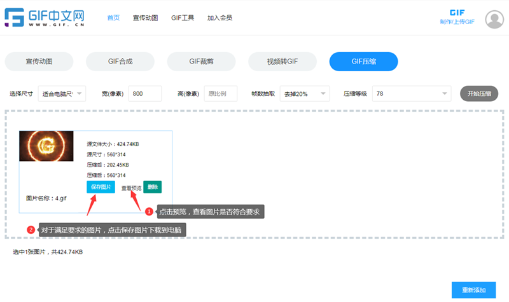
Task: Click the 高(像素) input field
Action: pos(220,93)
